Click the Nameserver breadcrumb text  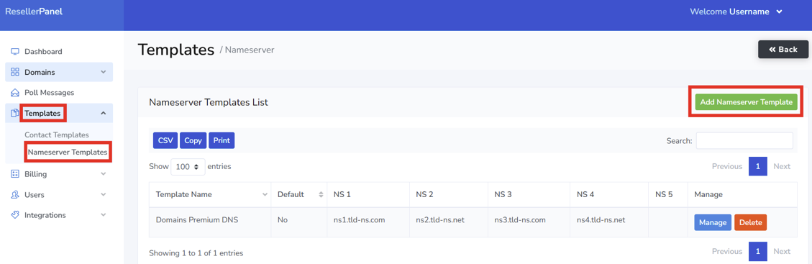[x=250, y=50]
